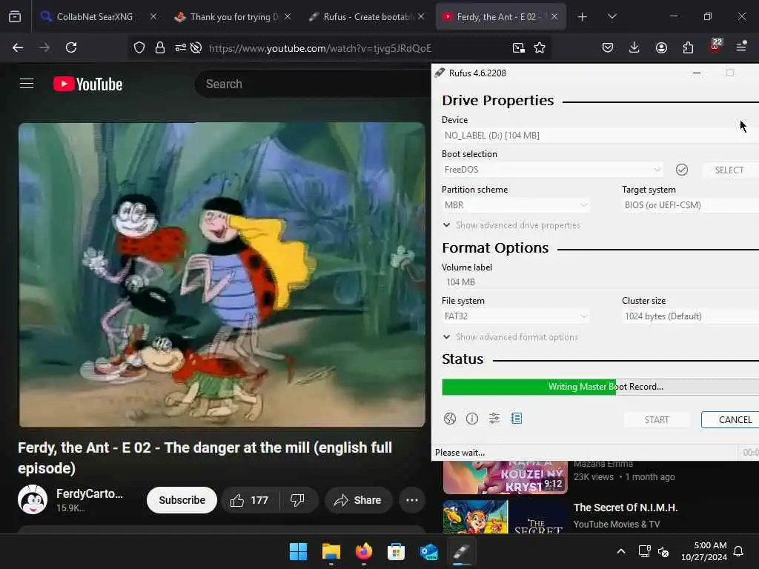This screenshot has height=569, width=759.
Task: Save page to Pocket icon
Action: (x=608, y=47)
